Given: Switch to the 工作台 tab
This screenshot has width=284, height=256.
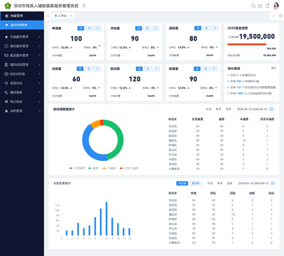Looking at the screenshot, I should click(62, 16).
